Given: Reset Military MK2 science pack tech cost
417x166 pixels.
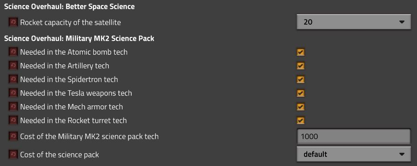Looking at the screenshot, I should pyautogui.click(x=13, y=136).
